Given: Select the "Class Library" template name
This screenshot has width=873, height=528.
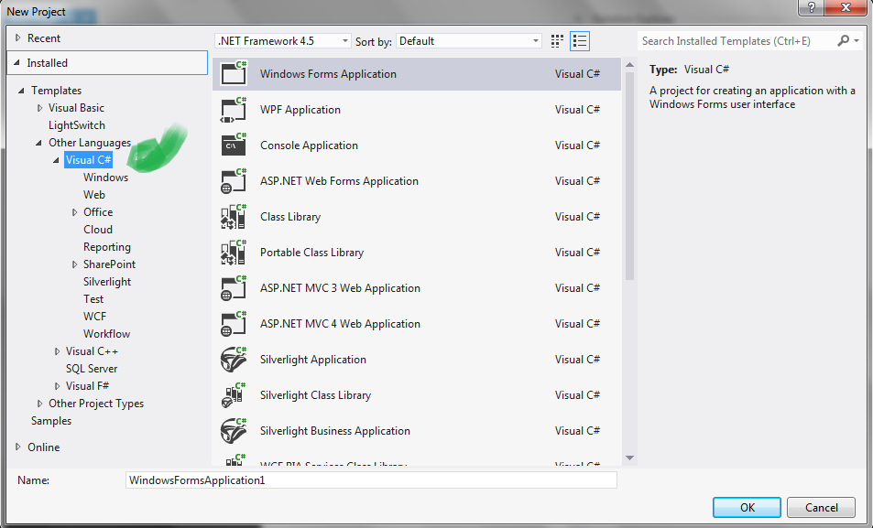Looking at the screenshot, I should pyautogui.click(x=290, y=217).
